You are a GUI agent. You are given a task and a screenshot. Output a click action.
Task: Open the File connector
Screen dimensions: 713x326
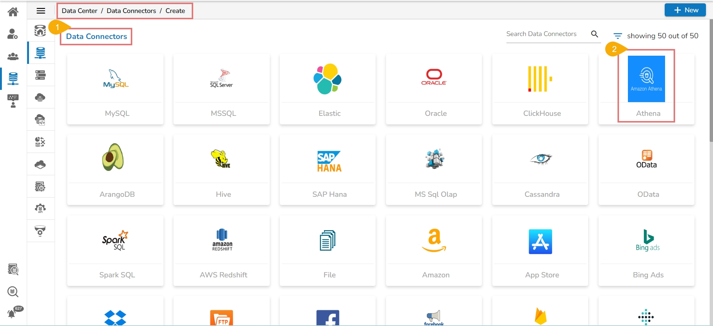coord(328,251)
